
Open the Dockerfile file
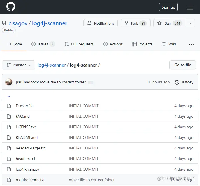[25, 106]
